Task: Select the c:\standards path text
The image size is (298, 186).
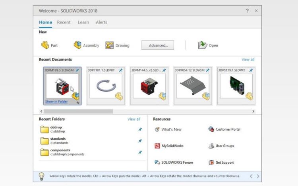Action: pyautogui.click(x=59, y=143)
